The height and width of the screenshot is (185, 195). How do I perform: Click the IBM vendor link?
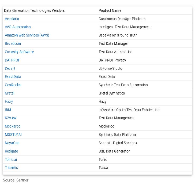[8, 110]
